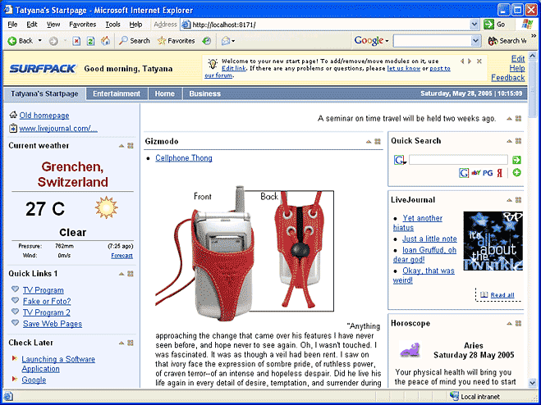Open LiveJournal module options icon
Screen dimensions: 541x405
[x=518, y=200]
